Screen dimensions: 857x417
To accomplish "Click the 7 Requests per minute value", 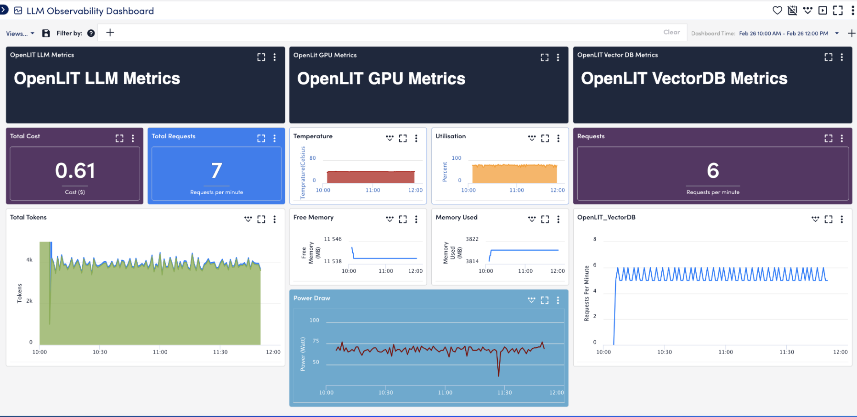I will coord(216,171).
